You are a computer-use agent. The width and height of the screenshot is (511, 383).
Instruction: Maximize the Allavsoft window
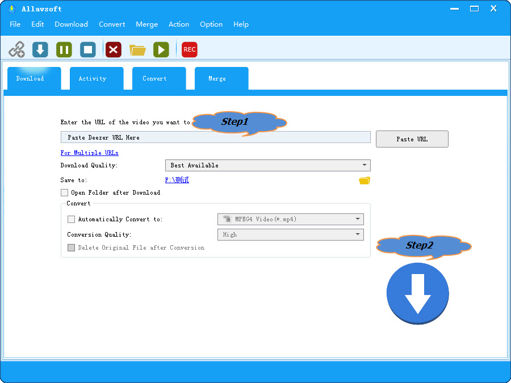coord(474,9)
